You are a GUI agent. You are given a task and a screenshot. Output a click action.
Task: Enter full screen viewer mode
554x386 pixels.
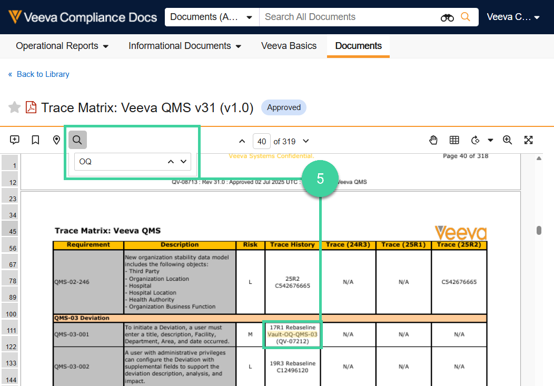(529, 140)
